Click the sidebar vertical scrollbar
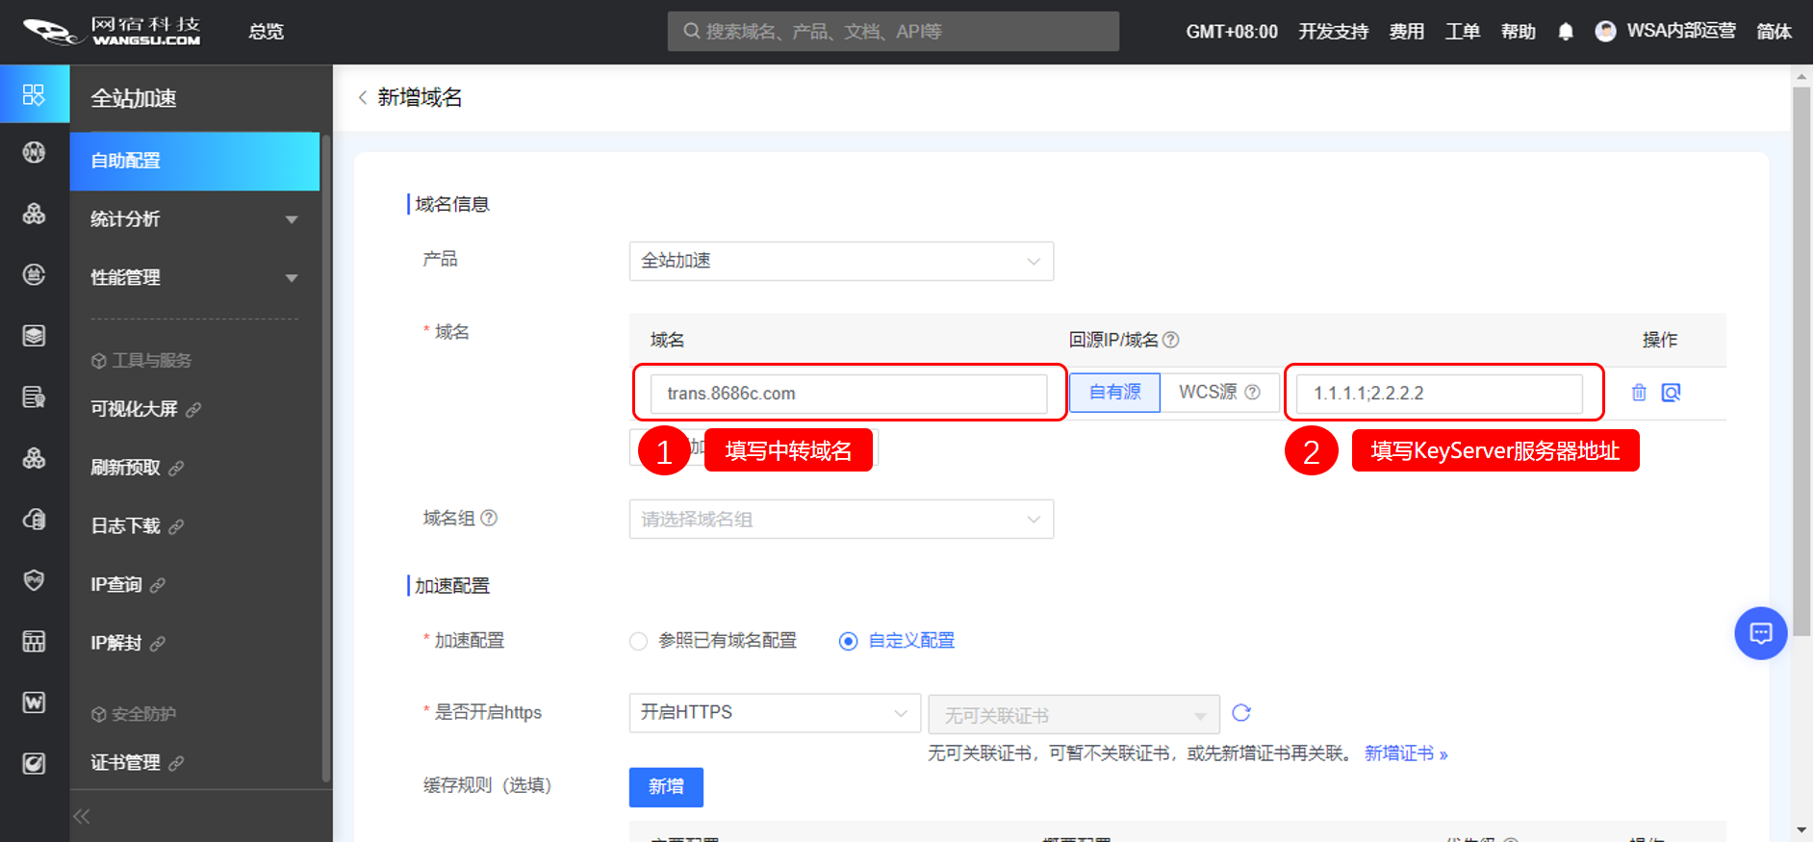Viewport: 1814px width, 842px height. (x=326, y=457)
